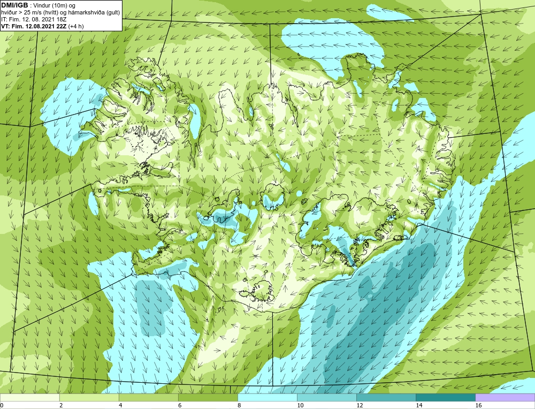Screen dimensions: 535x409
Task: Click the 8–10 m/s light cyan legend swatch
Action: [267, 397]
